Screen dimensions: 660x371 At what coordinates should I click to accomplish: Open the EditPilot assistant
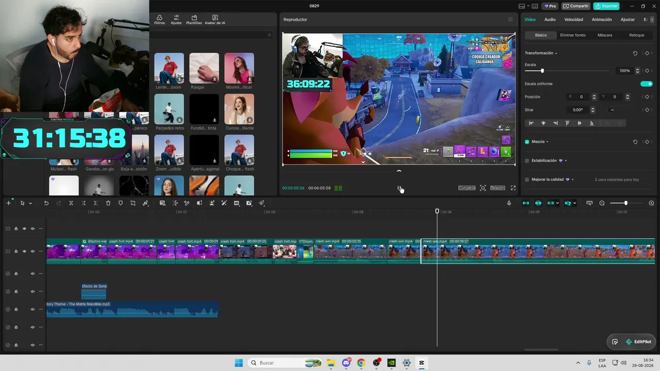638,342
